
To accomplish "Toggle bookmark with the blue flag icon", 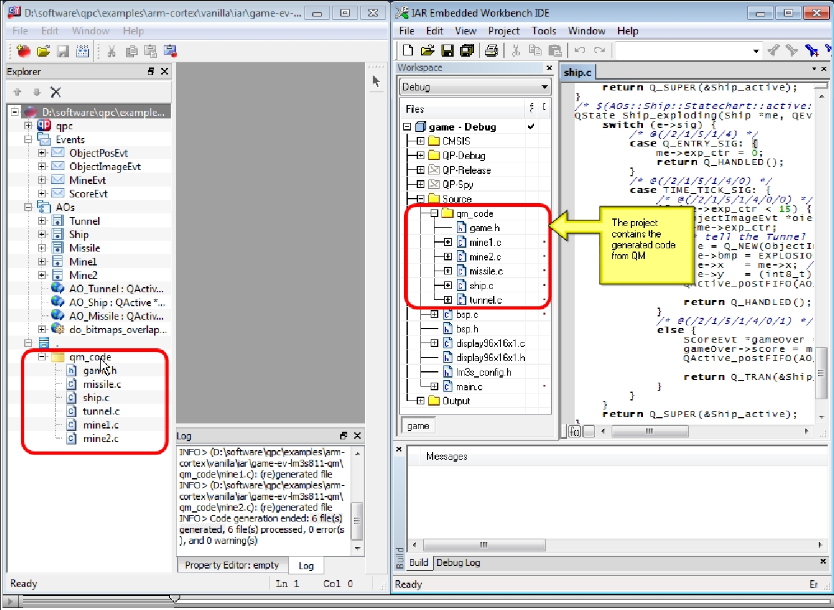I will 812,50.
